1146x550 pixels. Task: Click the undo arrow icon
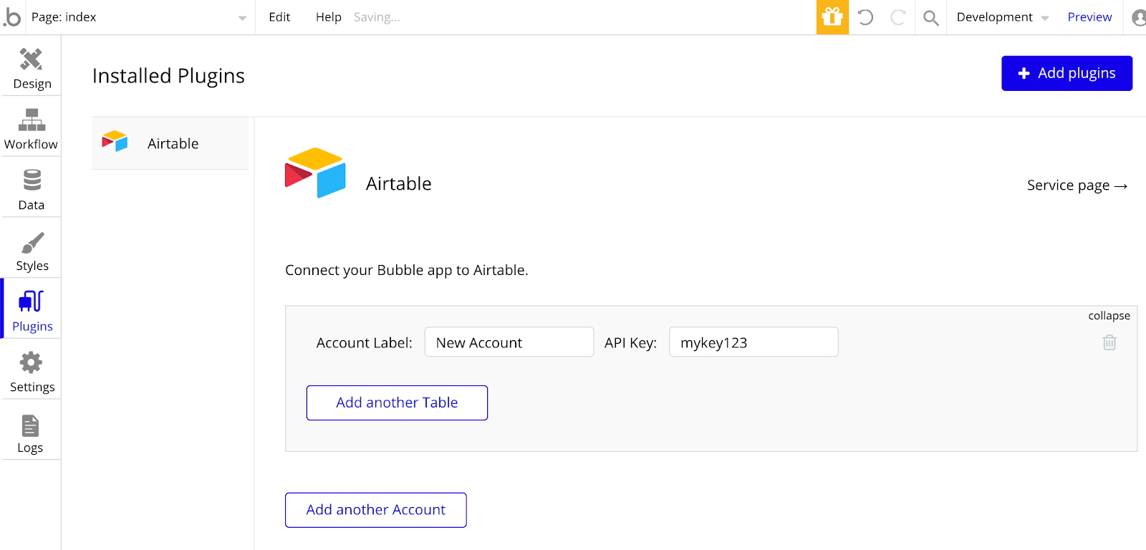coord(865,17)
